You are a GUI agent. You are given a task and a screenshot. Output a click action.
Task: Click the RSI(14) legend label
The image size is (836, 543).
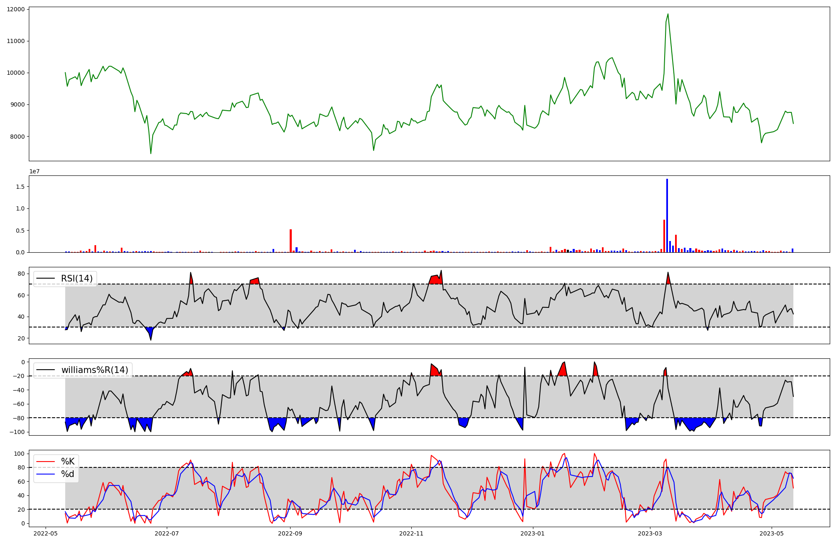point(77,279)
